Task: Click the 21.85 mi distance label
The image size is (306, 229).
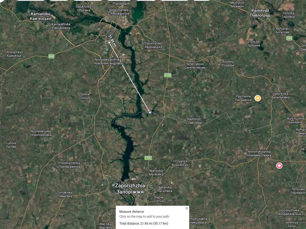Action: (x=112, y=41)
